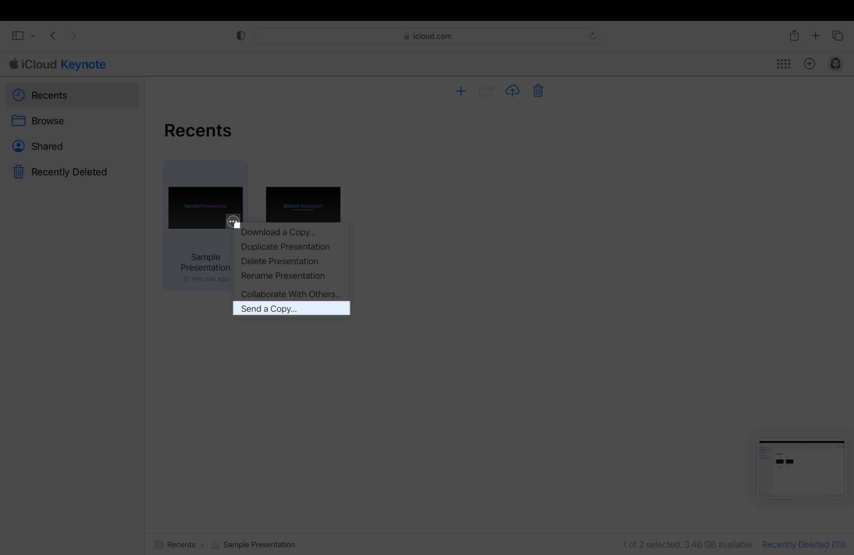Image resolution: width=854 pixels, height=555 pixels.
Task: Click the Sample Presentation file name
Action: point(205,262)
